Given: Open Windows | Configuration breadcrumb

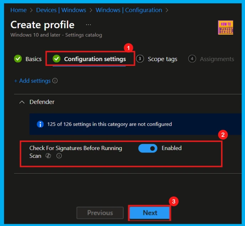Looking at the screenshot, I should [x=129, y=10].
